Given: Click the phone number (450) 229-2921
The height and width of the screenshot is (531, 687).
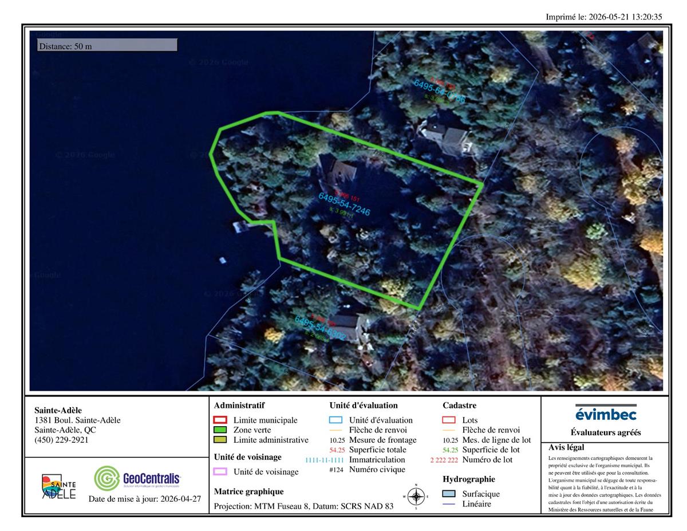Looking at the screenshot, I should [62, 439].
